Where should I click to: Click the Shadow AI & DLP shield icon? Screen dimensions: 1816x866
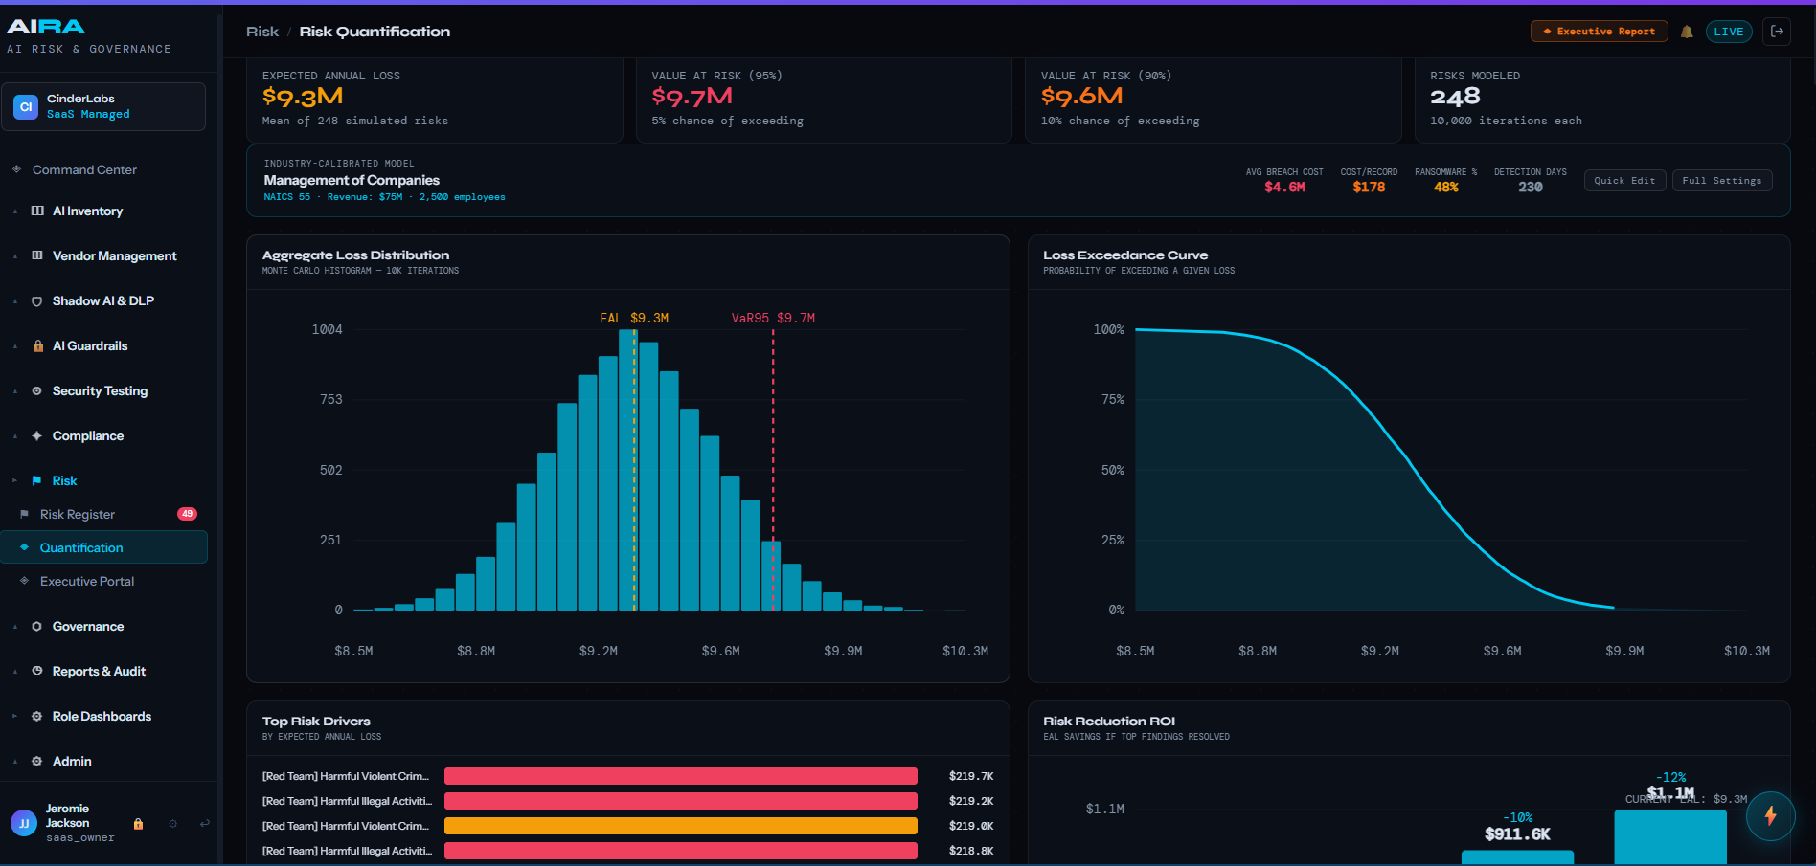[37, 300]
